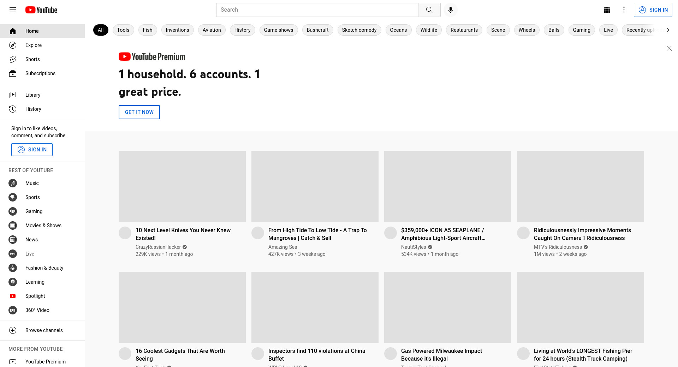Select the Inventions filter chip
678x367 pixels.
pyautogui.click(x=178, y=30)
